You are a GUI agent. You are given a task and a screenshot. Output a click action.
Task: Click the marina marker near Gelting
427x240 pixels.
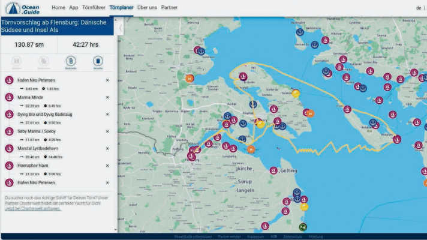click(274, 170)
